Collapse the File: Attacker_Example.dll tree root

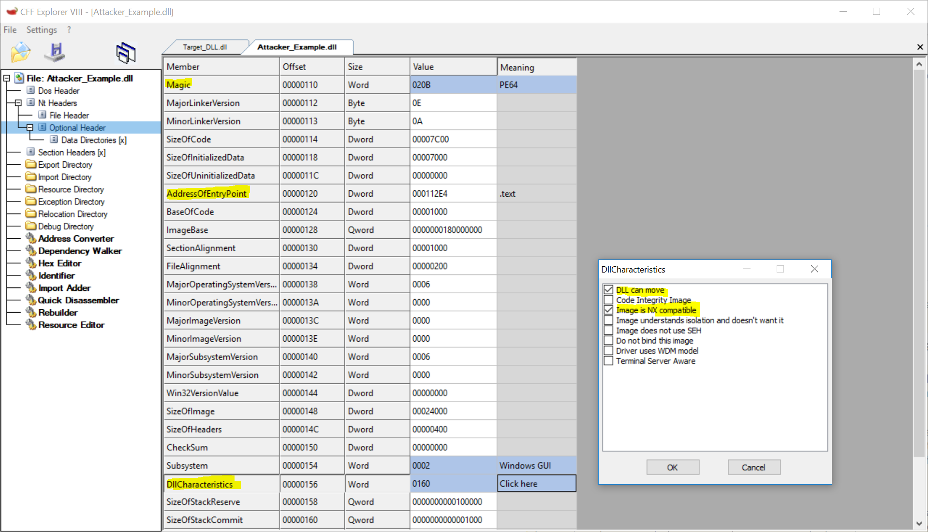coord(7,78)
